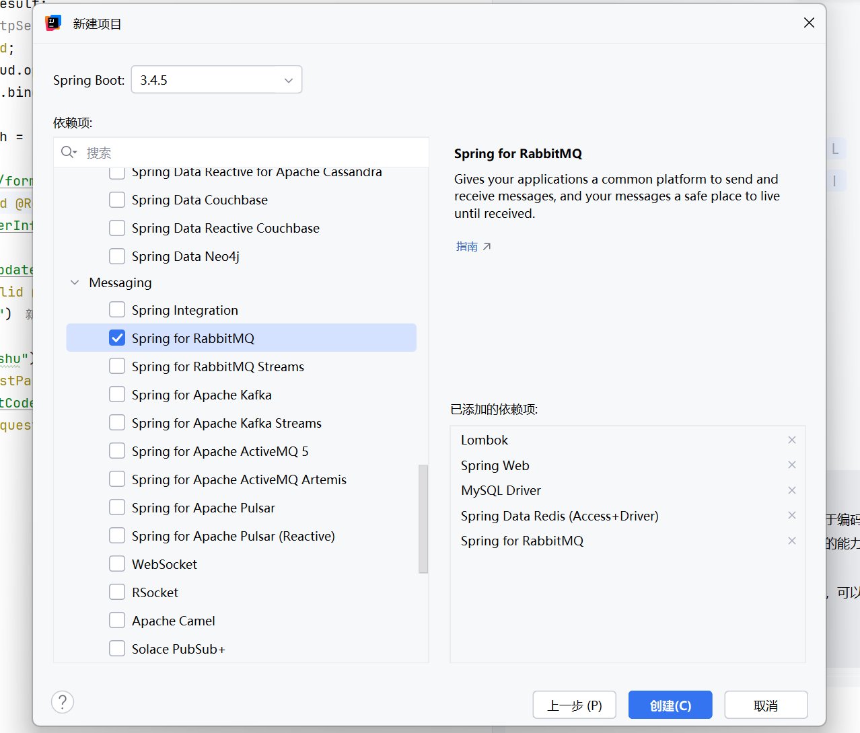Check Spring for Apache ActiveMQ 5
The width and height of the screenshot is (860, 733).
coord(117,451)
